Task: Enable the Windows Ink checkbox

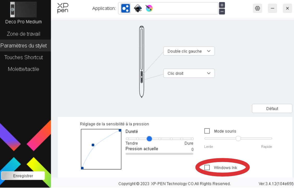Action: (x=207, y=168)
